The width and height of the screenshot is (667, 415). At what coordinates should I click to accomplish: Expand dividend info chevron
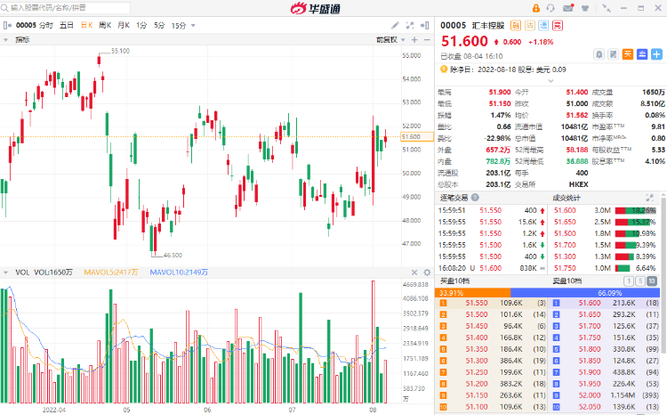tap(550, 80)
